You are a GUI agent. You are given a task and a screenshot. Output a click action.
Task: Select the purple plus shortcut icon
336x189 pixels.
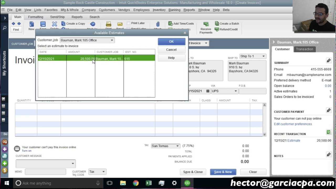click(x=4, y=149)
